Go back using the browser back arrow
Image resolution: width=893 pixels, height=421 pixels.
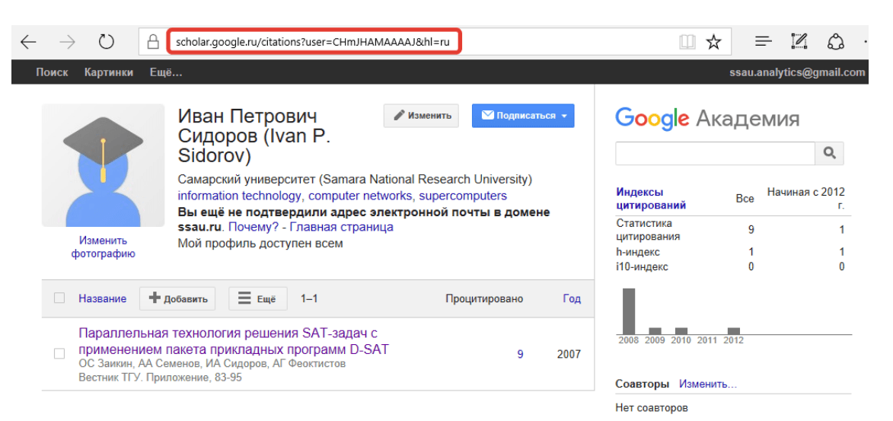28,42
